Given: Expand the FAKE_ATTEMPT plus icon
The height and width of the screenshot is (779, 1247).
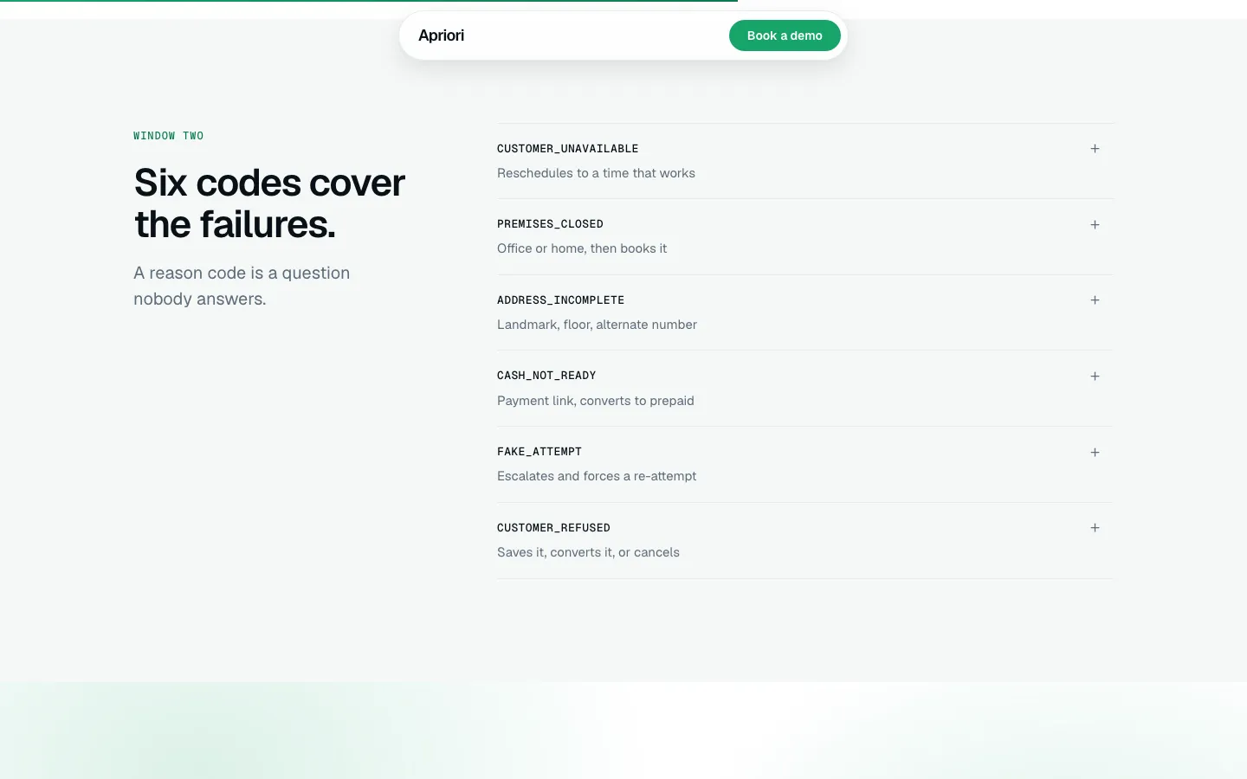Looking at the screenshot, I should click(1095, 453).
